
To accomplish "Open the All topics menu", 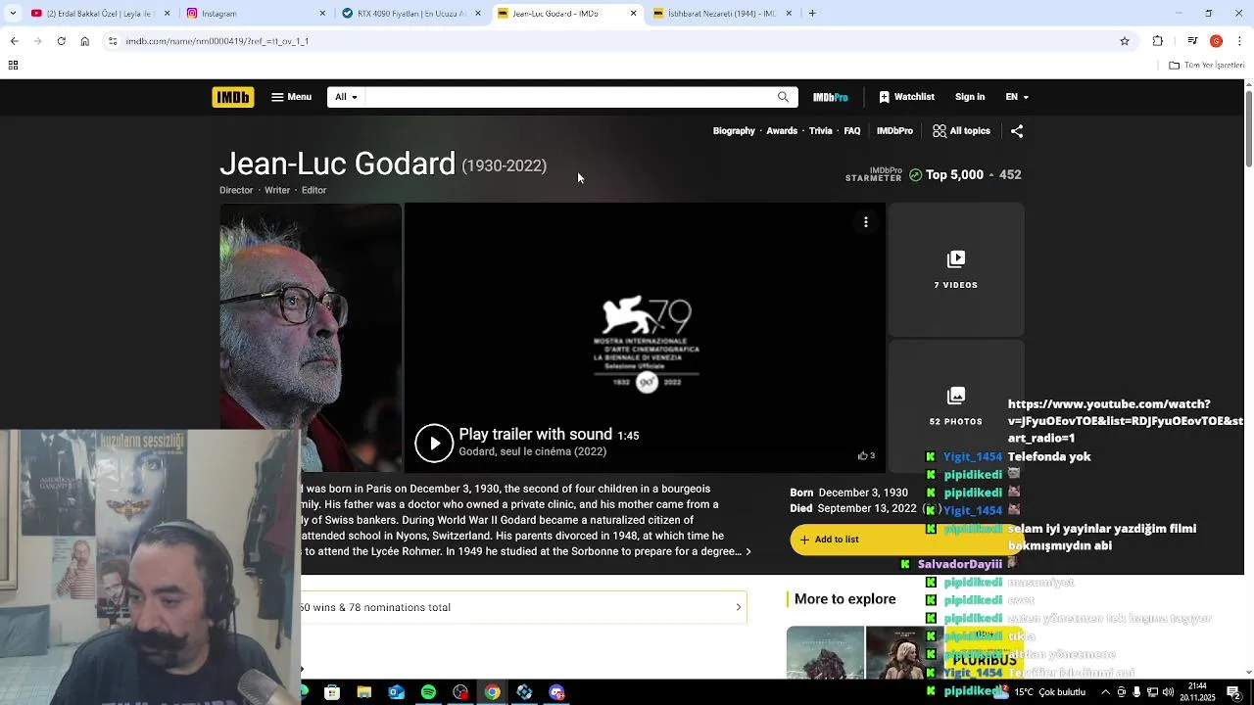I will click(961, 130).
